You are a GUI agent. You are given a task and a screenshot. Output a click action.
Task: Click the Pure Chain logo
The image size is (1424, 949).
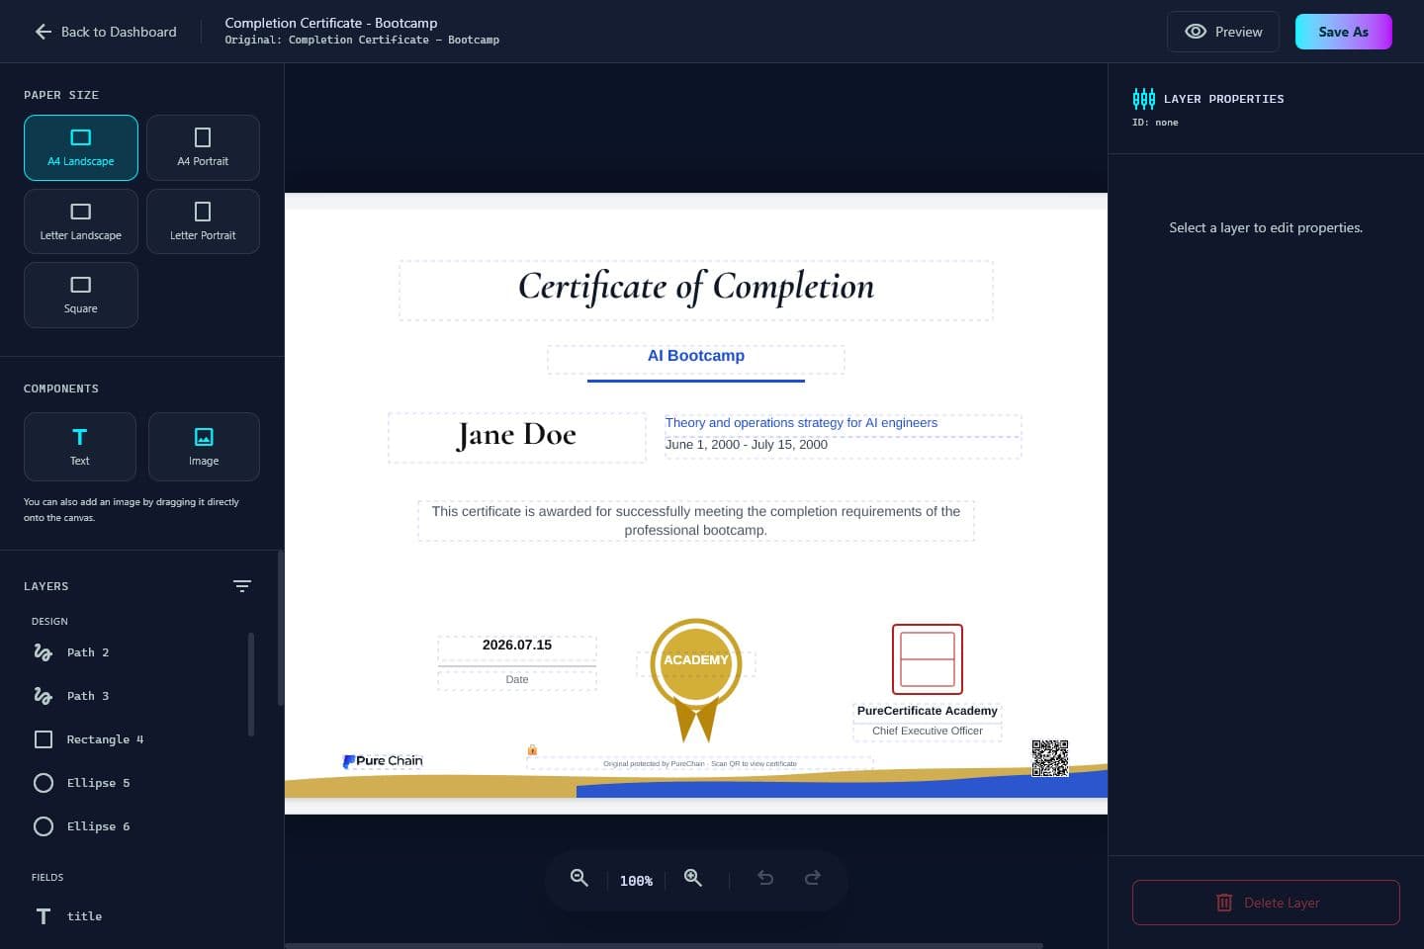[383, 761]
